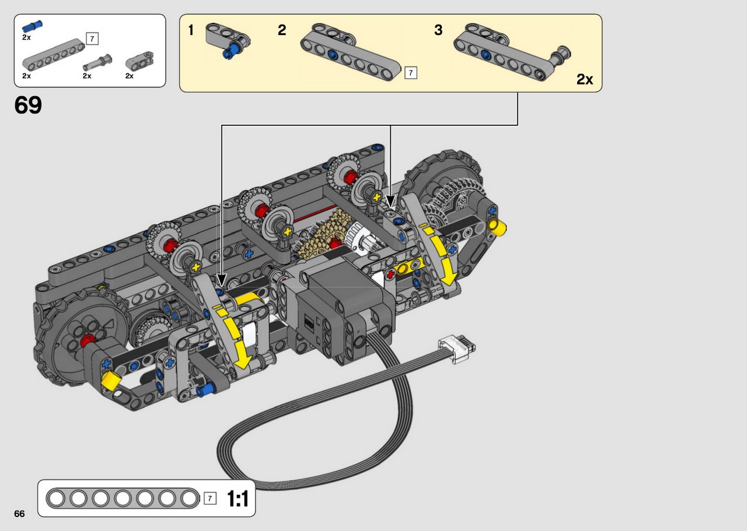747x531 pixels.
Task: Click the 7 label in sub-step 2
Action: click(411, 73)
